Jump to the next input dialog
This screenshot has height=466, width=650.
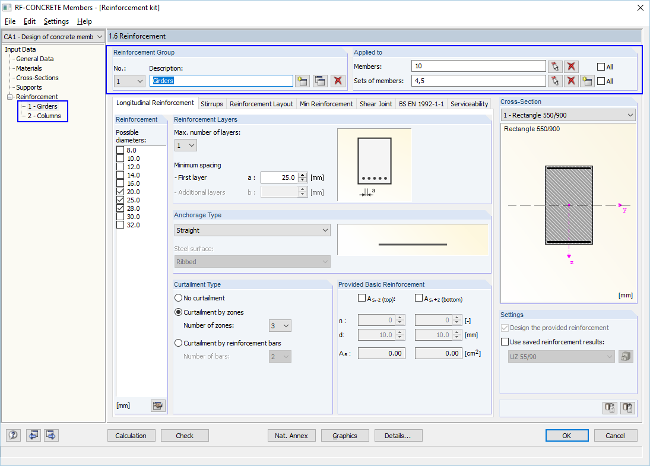pyautogui.click(x=50, y=435)
